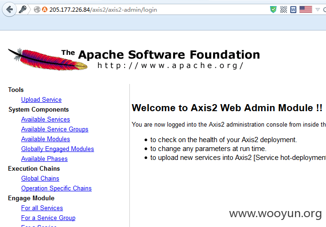Screen dimensions: 326x227
Task: Click 'to change any parameters at run time' text
Action: point(208,149)
